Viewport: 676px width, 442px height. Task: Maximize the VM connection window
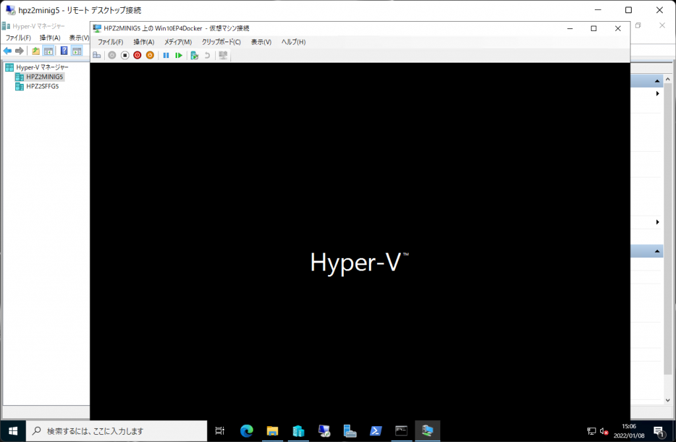pyautogui.click(x=593, y=28)
